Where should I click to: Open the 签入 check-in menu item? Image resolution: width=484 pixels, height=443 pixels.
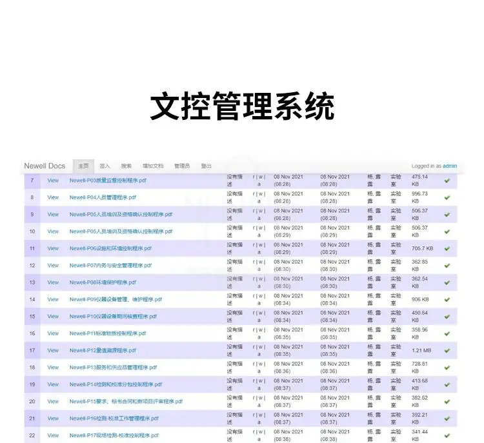tap(105, 166)
